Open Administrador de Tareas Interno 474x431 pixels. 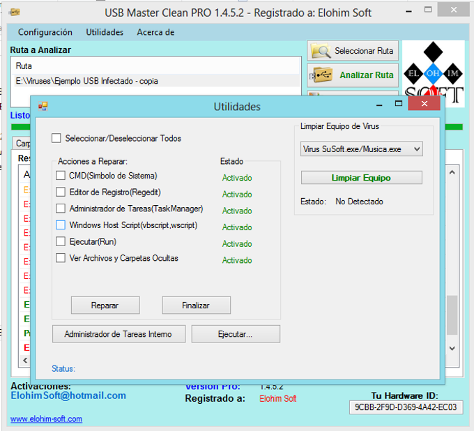point(118,334)
